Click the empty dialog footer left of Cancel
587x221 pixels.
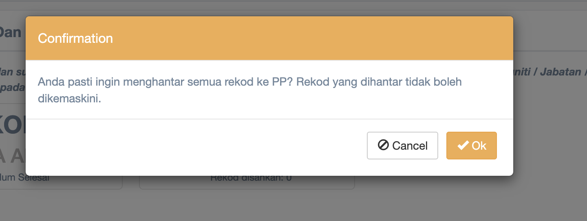pyautogui.click(x=196, y=146)
